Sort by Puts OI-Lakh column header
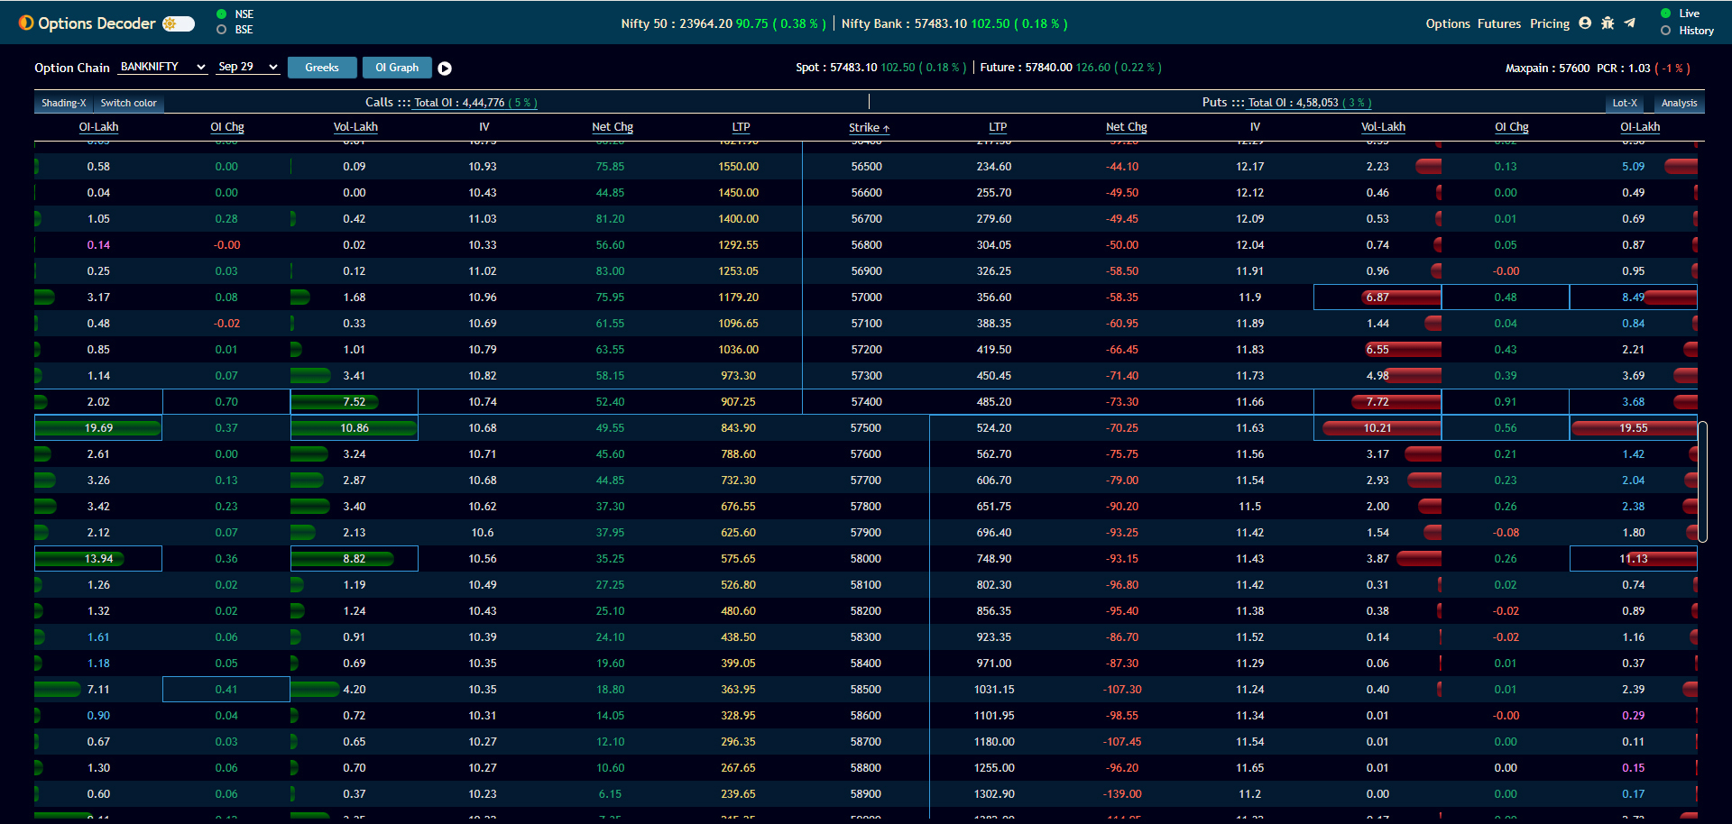The width and height of the screenshot is (1732, 824). click(x=1639, y=127)
